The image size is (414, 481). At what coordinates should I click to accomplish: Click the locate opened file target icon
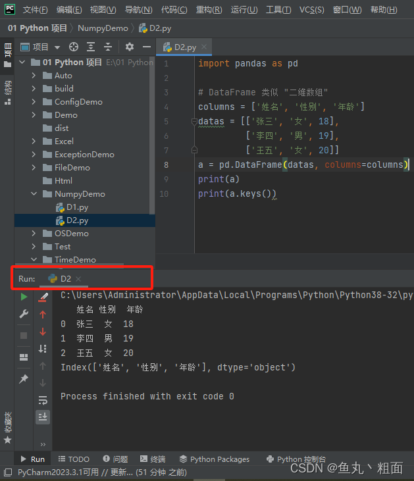(74, 47)
